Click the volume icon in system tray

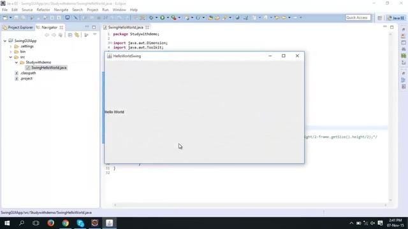click(x=372, y=223)
